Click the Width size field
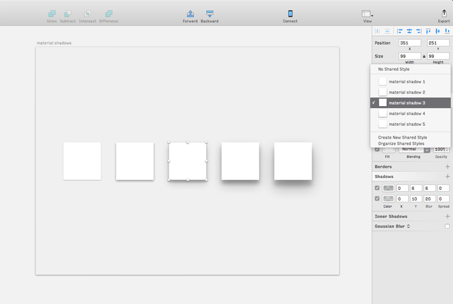The image size is (453, 304). 409,56
